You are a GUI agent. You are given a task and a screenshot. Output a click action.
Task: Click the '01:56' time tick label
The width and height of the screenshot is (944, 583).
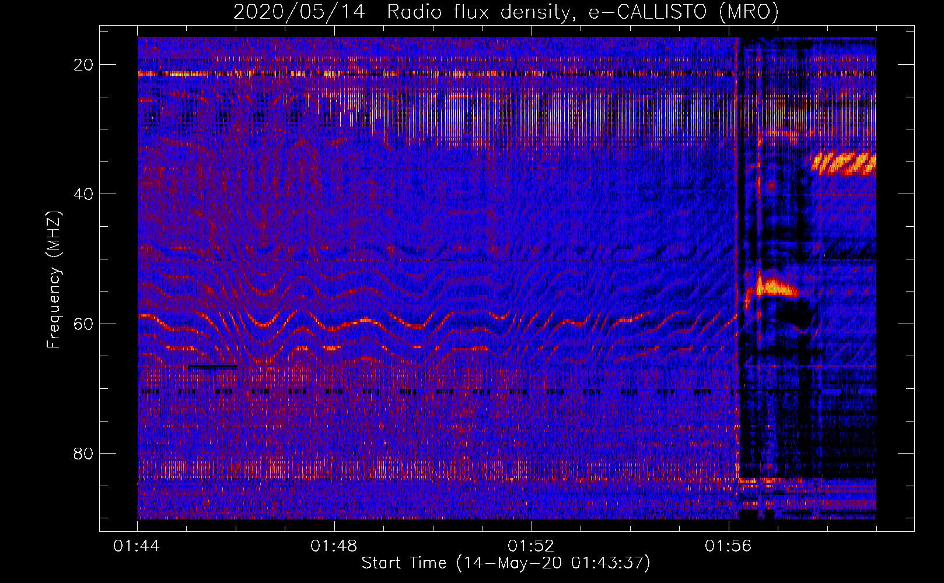click(x=729, y=546)
